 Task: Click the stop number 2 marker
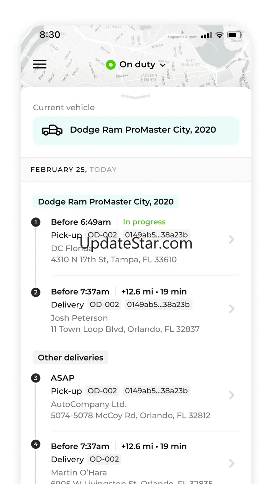coord(36,292)
